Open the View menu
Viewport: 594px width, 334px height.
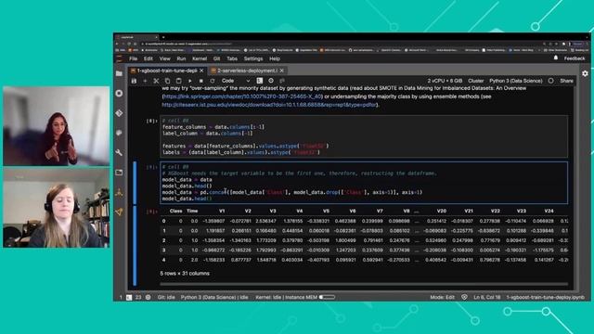click(165, 58)
